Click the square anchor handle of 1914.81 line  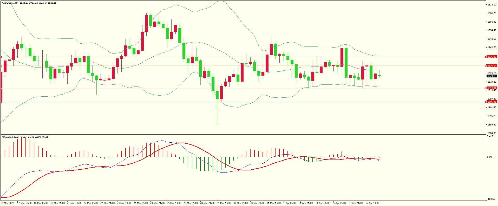click(x=2, y=88)
